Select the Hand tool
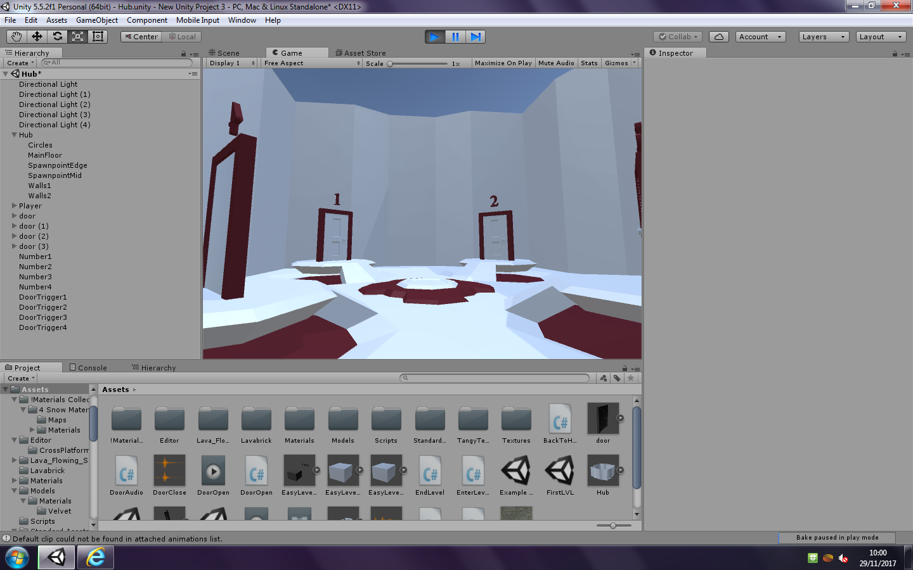This screenshot has width=913, height=570. tap(16, 36)
